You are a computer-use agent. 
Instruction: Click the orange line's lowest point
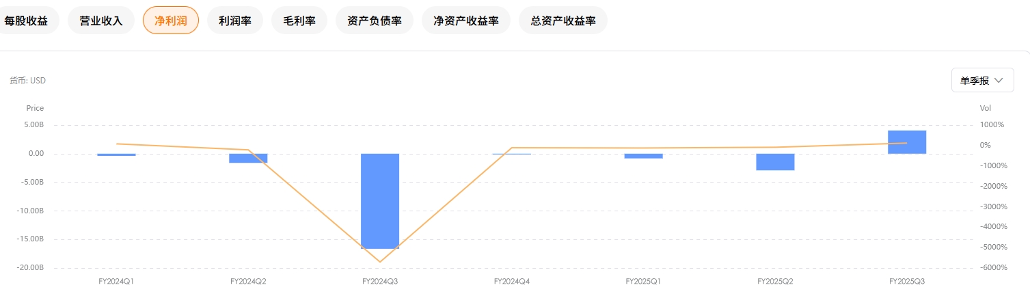click(x=380, y=262)
